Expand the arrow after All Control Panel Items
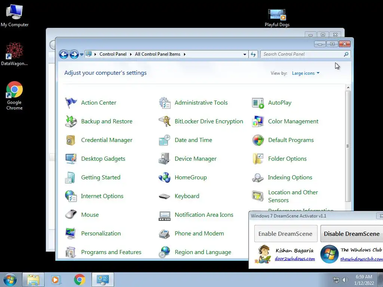Image resolution: width=383 pixels, height=287 pixels. [185, 54]
